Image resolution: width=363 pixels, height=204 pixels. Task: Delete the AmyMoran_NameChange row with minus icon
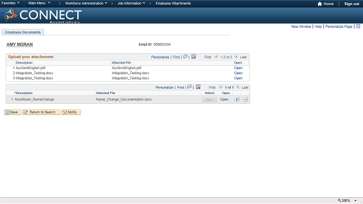point(246,99)
